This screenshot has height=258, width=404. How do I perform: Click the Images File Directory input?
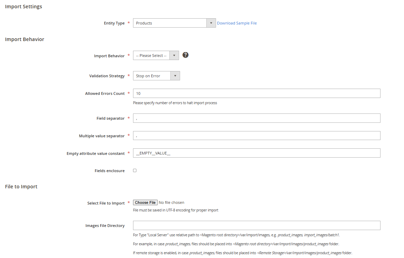tap(256, 225)
